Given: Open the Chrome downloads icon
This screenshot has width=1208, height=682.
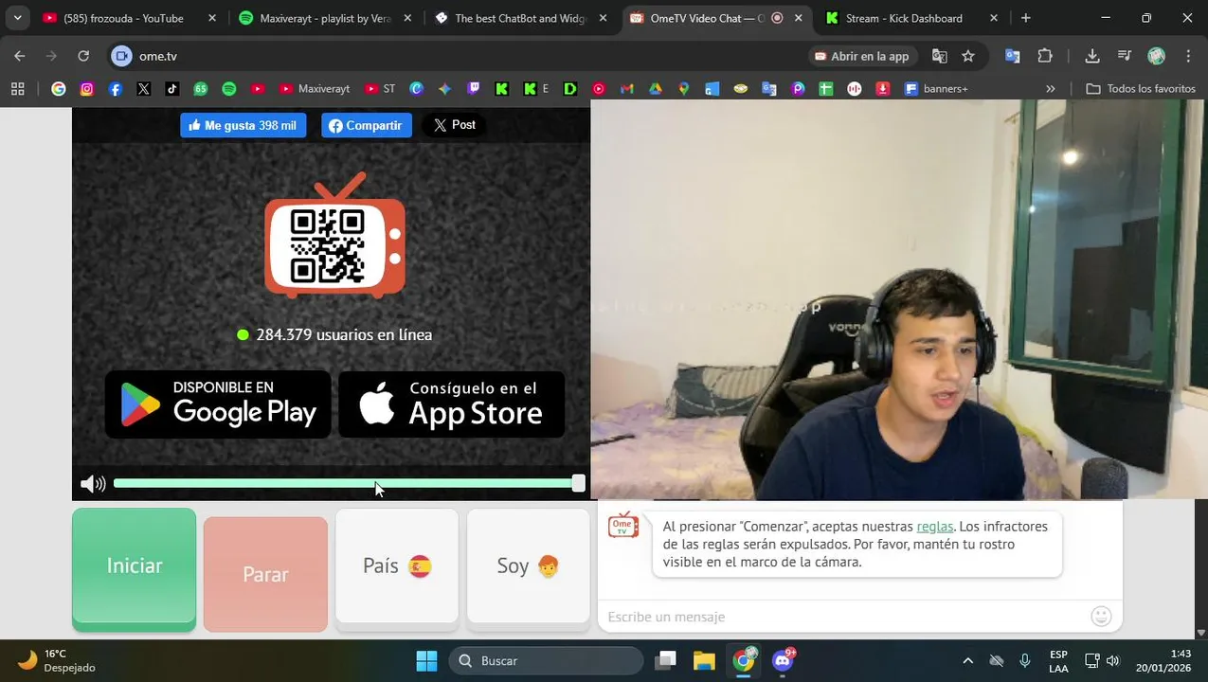Looking at the screenshot, I should (x=1092, y=56).
